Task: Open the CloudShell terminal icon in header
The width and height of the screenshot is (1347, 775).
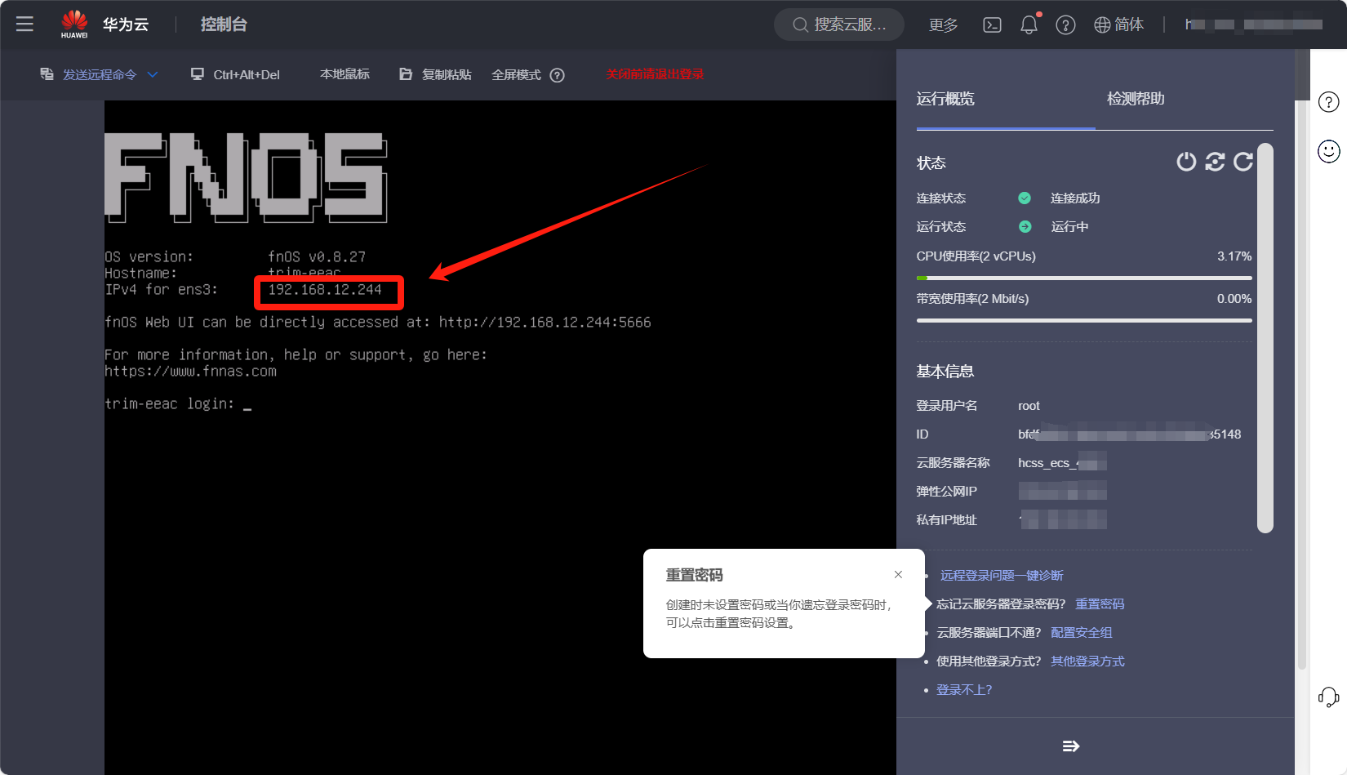Action: [992, 25]
